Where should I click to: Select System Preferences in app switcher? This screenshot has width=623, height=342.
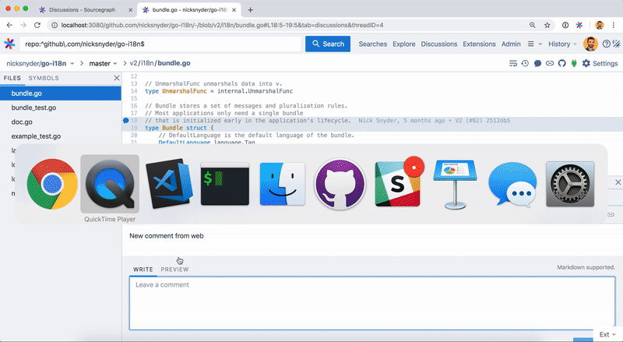570,184
